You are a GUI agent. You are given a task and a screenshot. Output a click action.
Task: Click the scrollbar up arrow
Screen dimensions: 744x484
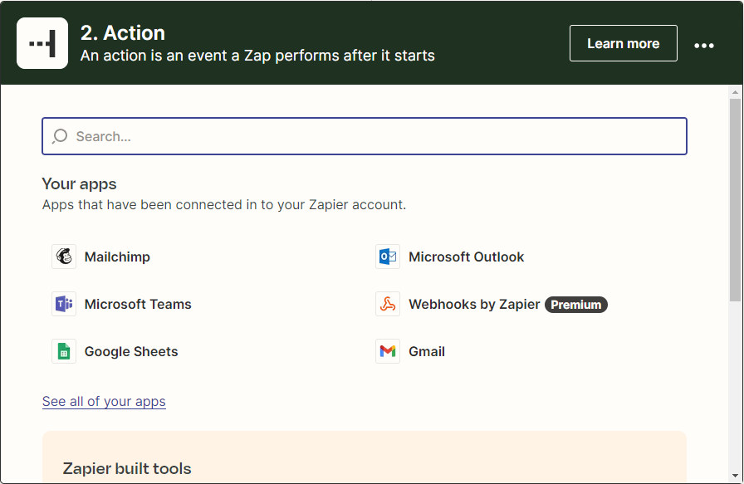735,92
